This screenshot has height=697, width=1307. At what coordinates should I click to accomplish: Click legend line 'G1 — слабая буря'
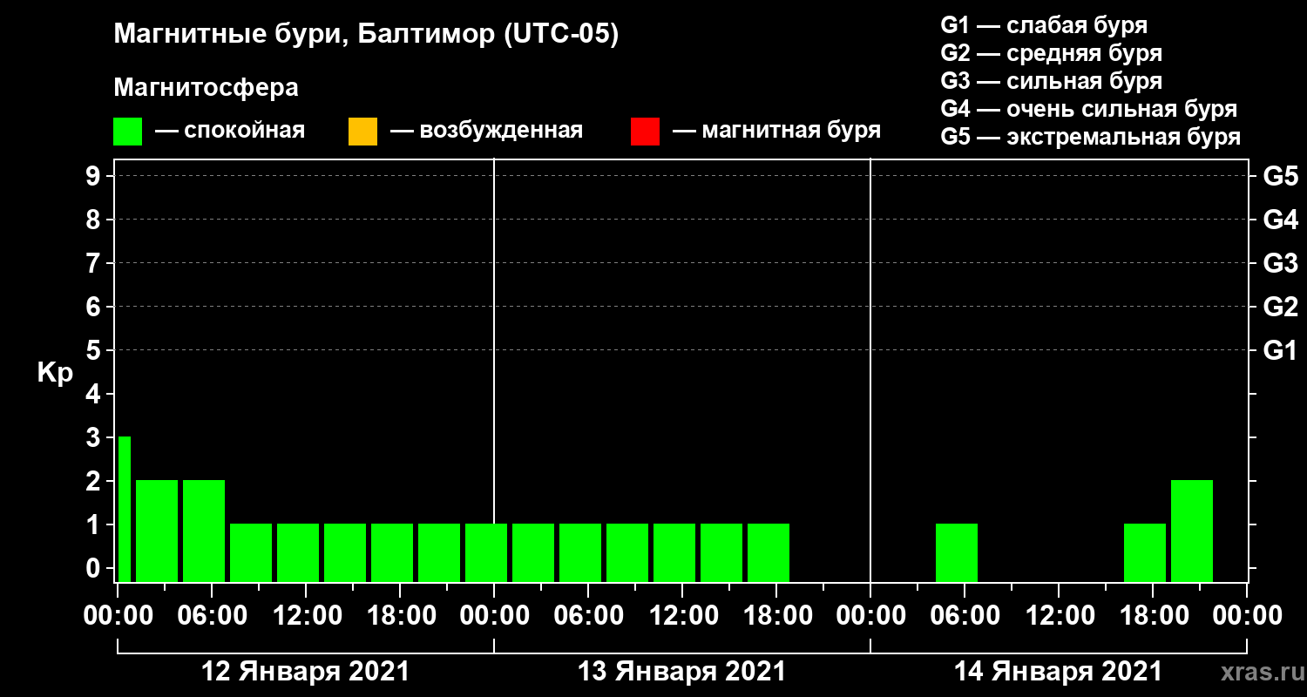[x=1044, y=24]
